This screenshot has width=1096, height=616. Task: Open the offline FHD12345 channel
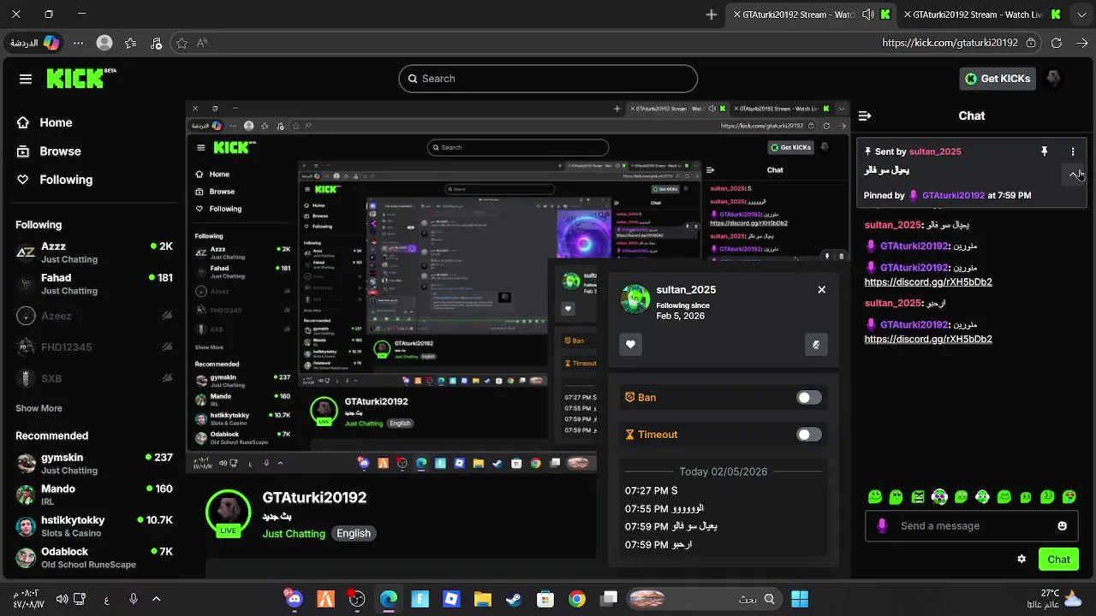point(94,347)
